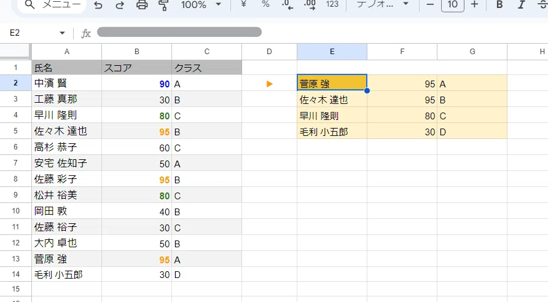Select 菅原 強 in column A
The image size is (548, 302).
[x=67, y=259]
